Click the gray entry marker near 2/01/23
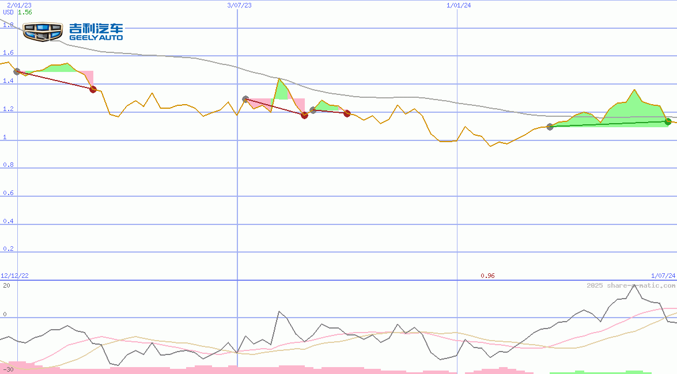This screenshot has height=374, width=677. tap(17, 72)
